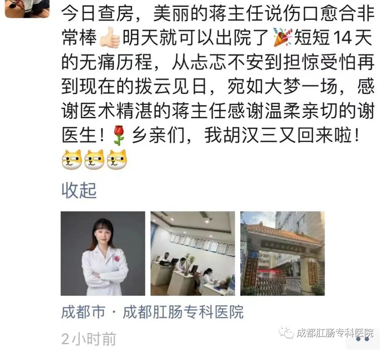Tap the thumbs-up emoji in post
This screenshot has width=386, height=350.
click(x=110, y=37)
